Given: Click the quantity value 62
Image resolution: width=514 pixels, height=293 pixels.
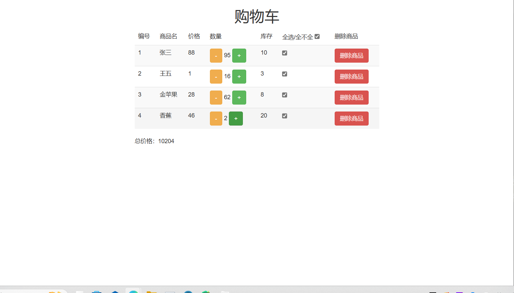Looking at the screenshot, I should point(227,97).
